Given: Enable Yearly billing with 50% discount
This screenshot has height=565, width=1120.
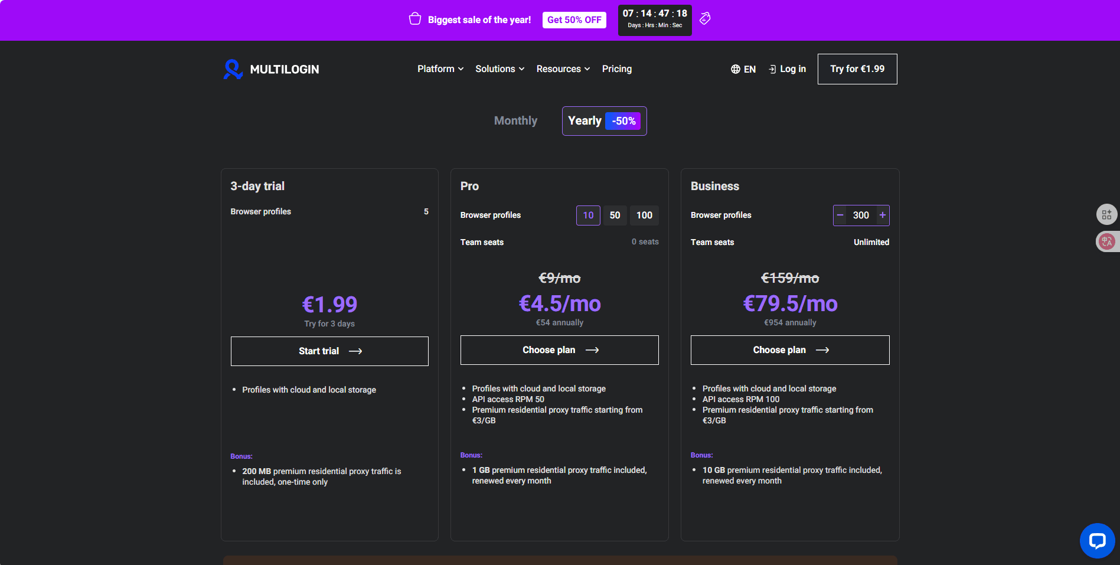Looking at the screenshot, I should tap(603, 120).
